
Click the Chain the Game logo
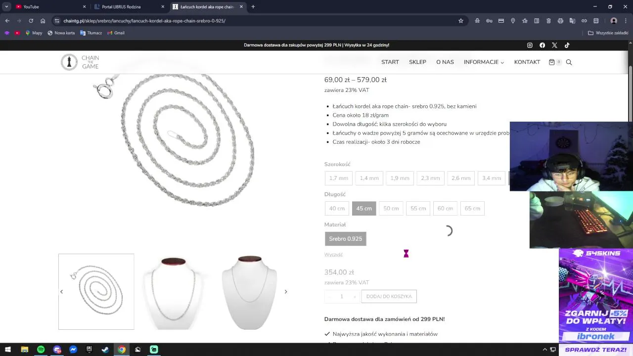(80, 62)
